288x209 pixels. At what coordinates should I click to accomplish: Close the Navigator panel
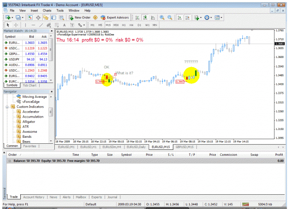coord(52,91)
